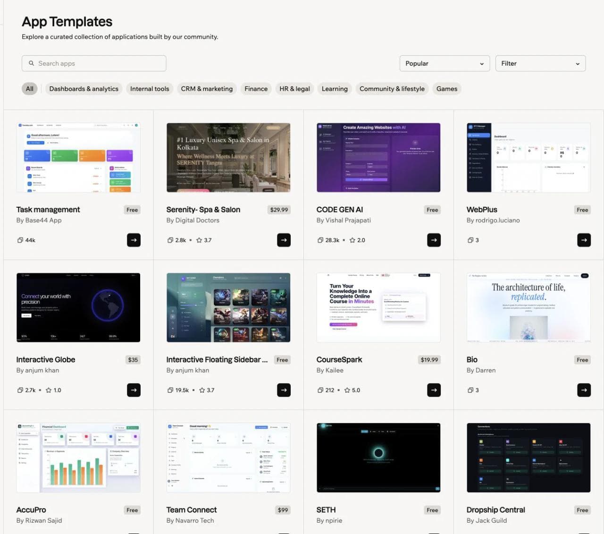The image size is (604, 534).
Task: Click copy-count icon on Interactive Globe card
Action: 20,390
